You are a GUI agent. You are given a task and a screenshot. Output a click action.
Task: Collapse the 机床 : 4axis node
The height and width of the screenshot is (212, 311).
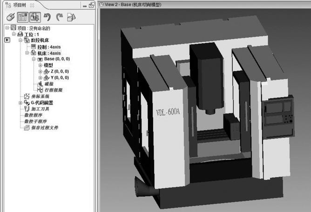point(27,53)
